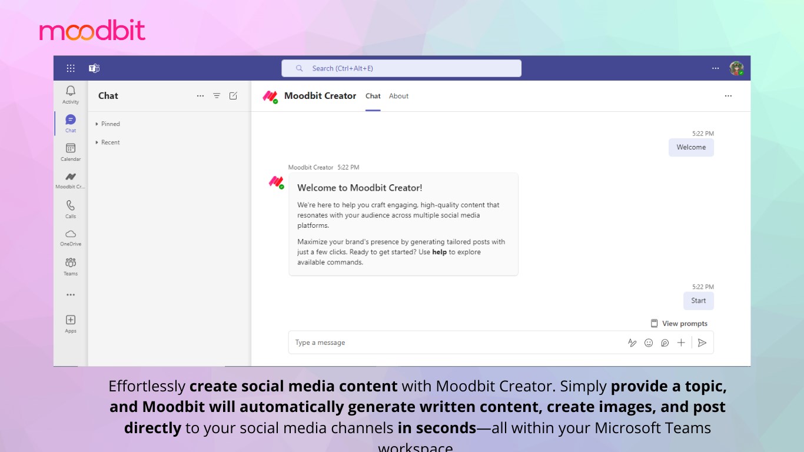Open Calls in the sidebar
The width and height of the screenshot is (804, 452).
pos(71,209)
